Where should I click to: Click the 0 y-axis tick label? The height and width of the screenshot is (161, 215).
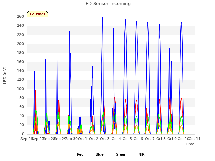click(x=23, y=134)
